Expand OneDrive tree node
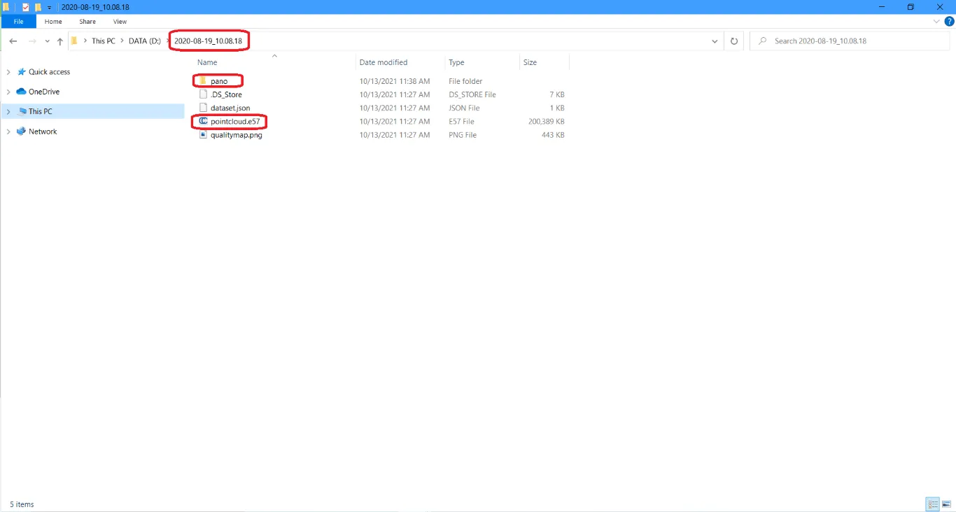The width and height of the screenshot is (956, 512). (8, 92)
